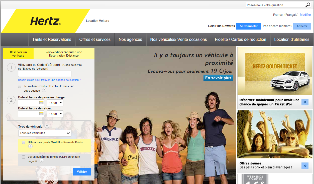Click Adhérer button
The image size is (314, 184).
tap(302, 26)
